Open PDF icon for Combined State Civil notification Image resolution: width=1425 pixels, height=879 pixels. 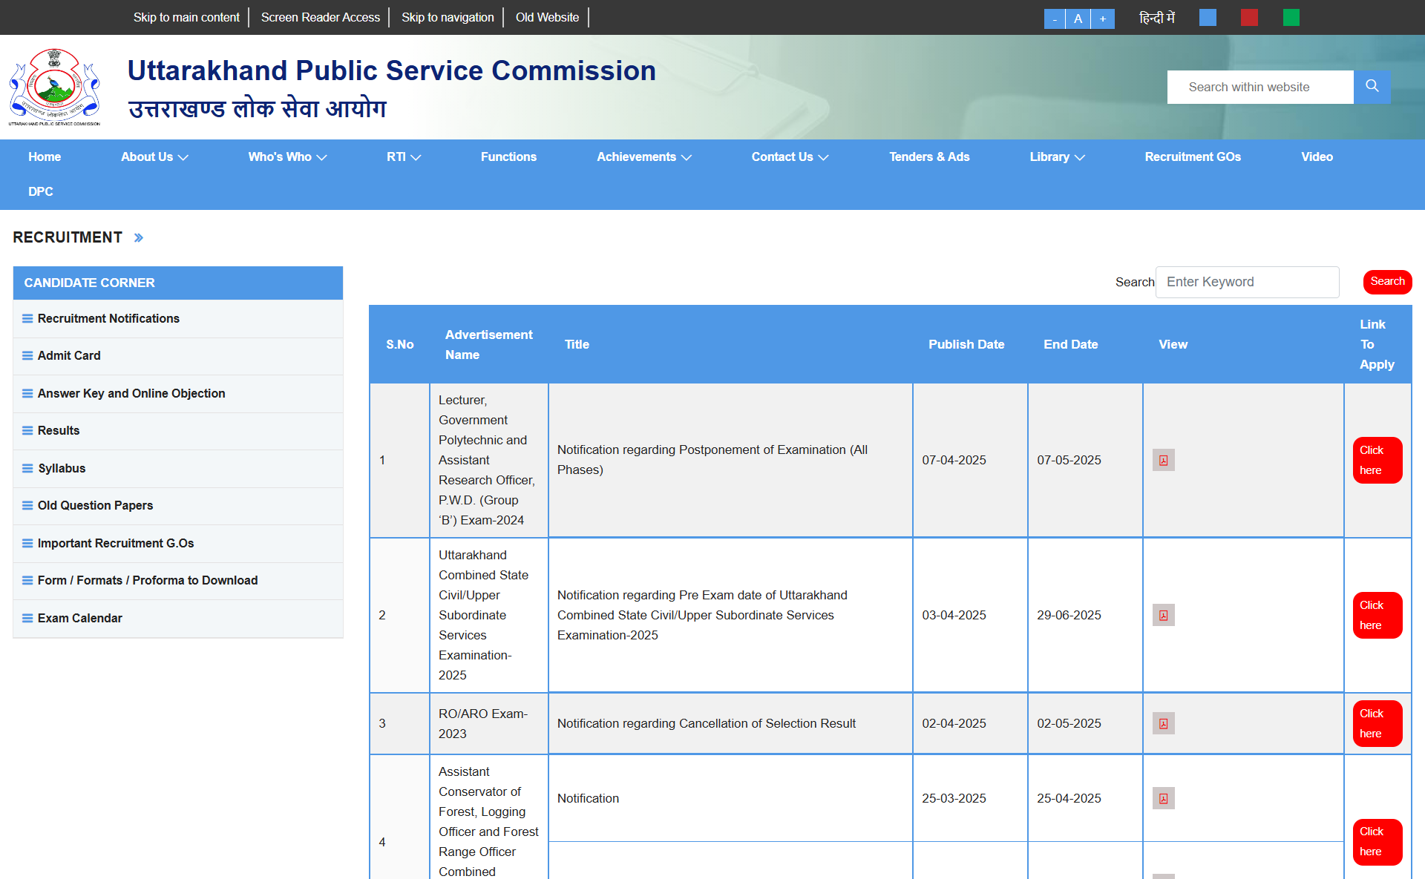[1163, 616]
